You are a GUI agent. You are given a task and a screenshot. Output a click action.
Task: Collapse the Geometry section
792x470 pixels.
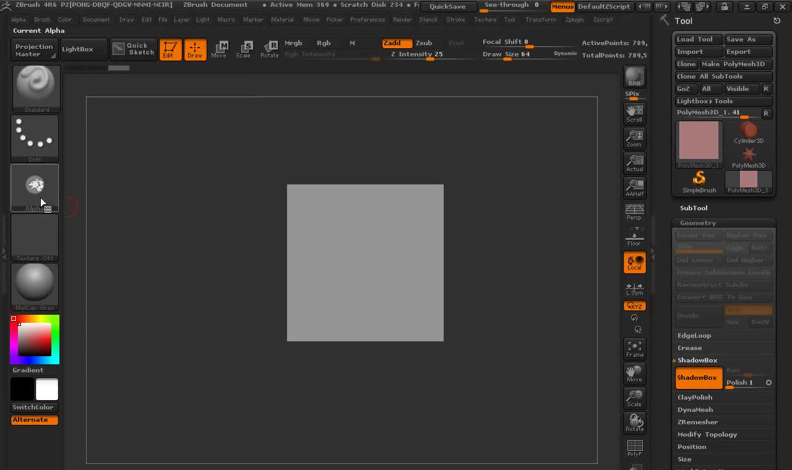(x=698, y=223)
